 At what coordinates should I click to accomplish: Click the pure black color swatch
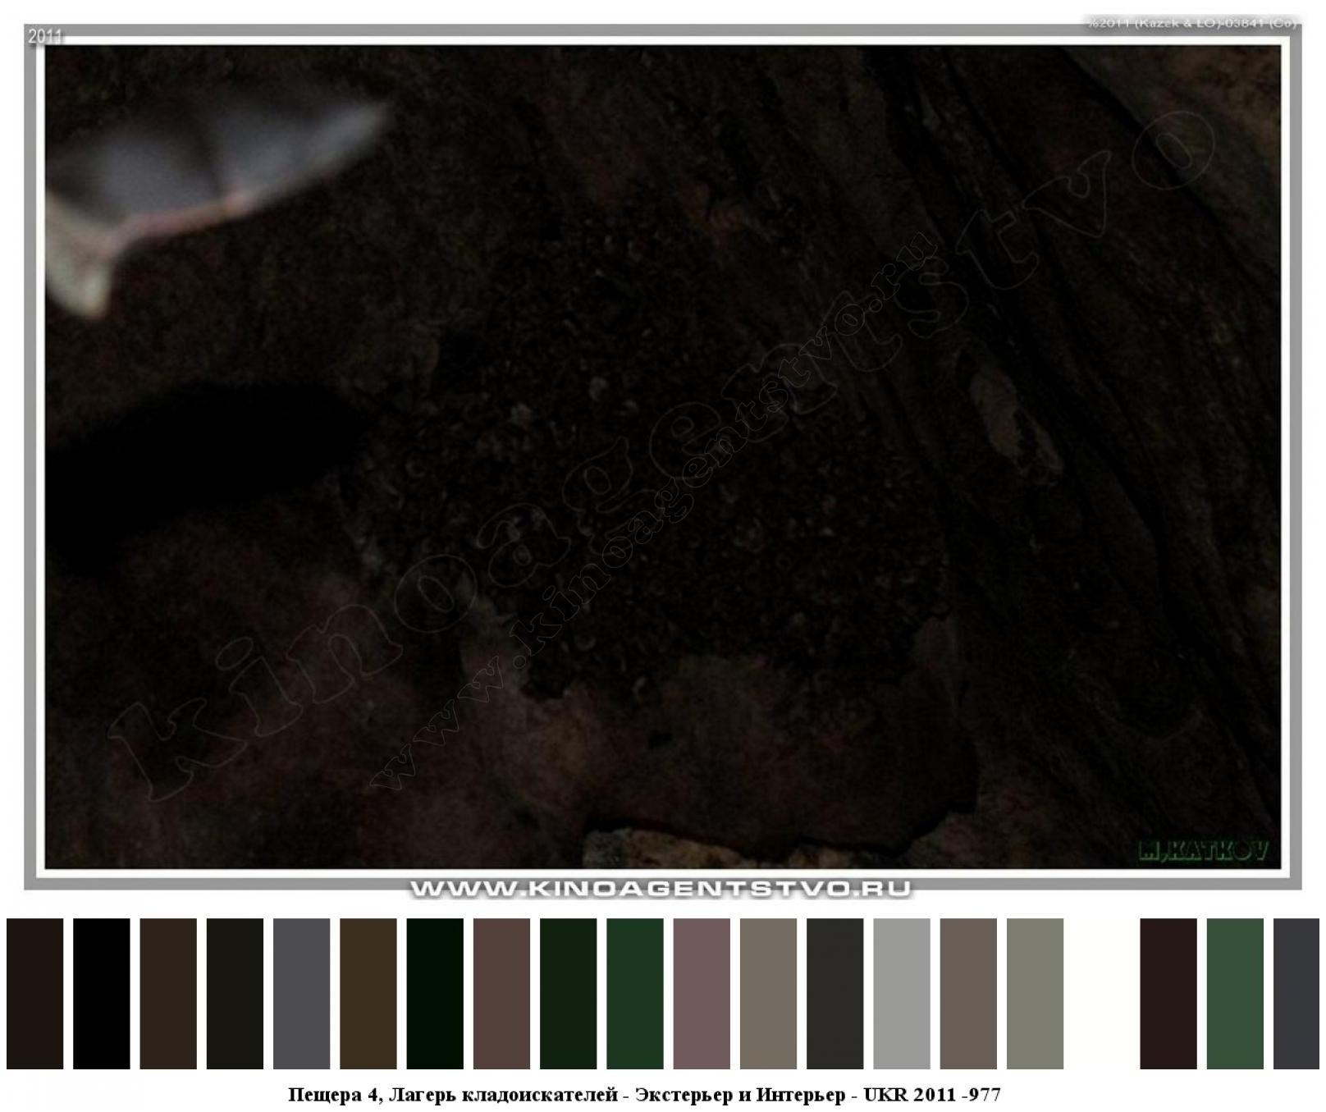pyautogui.click(x=102, y=994)
